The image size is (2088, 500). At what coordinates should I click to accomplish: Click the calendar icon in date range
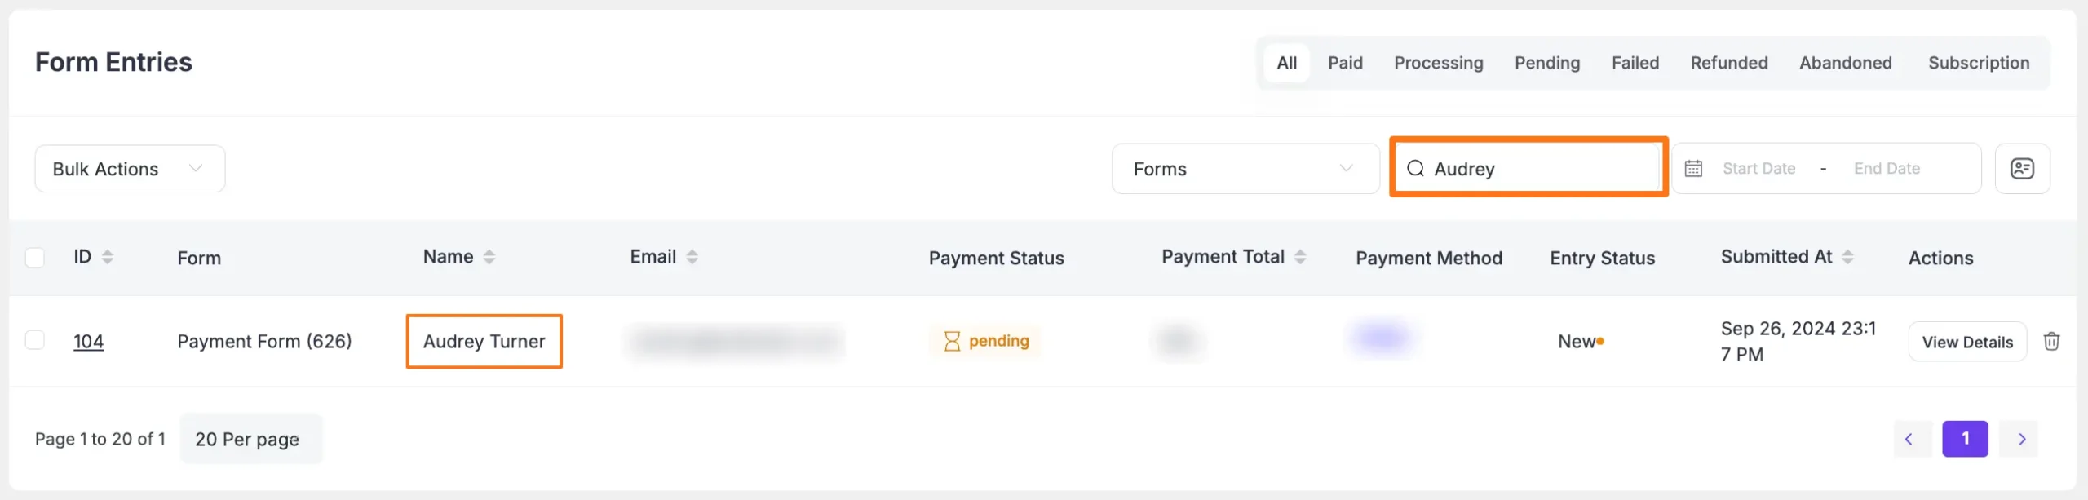[x=1693, y=169]
